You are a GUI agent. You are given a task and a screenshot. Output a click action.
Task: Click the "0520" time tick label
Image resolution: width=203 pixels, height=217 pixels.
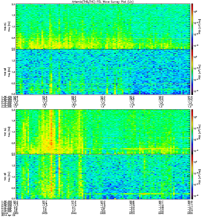point(132,213)
